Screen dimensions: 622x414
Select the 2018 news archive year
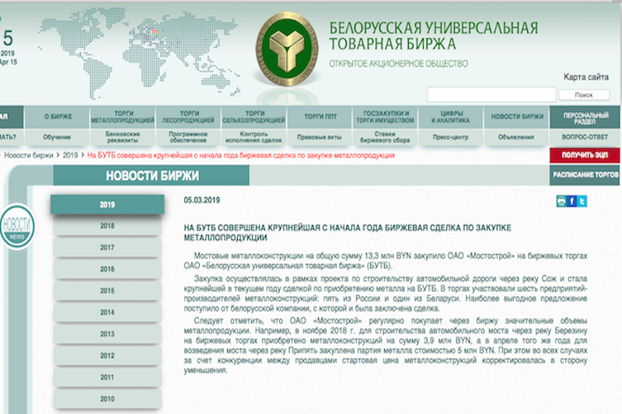coord(107,226)
